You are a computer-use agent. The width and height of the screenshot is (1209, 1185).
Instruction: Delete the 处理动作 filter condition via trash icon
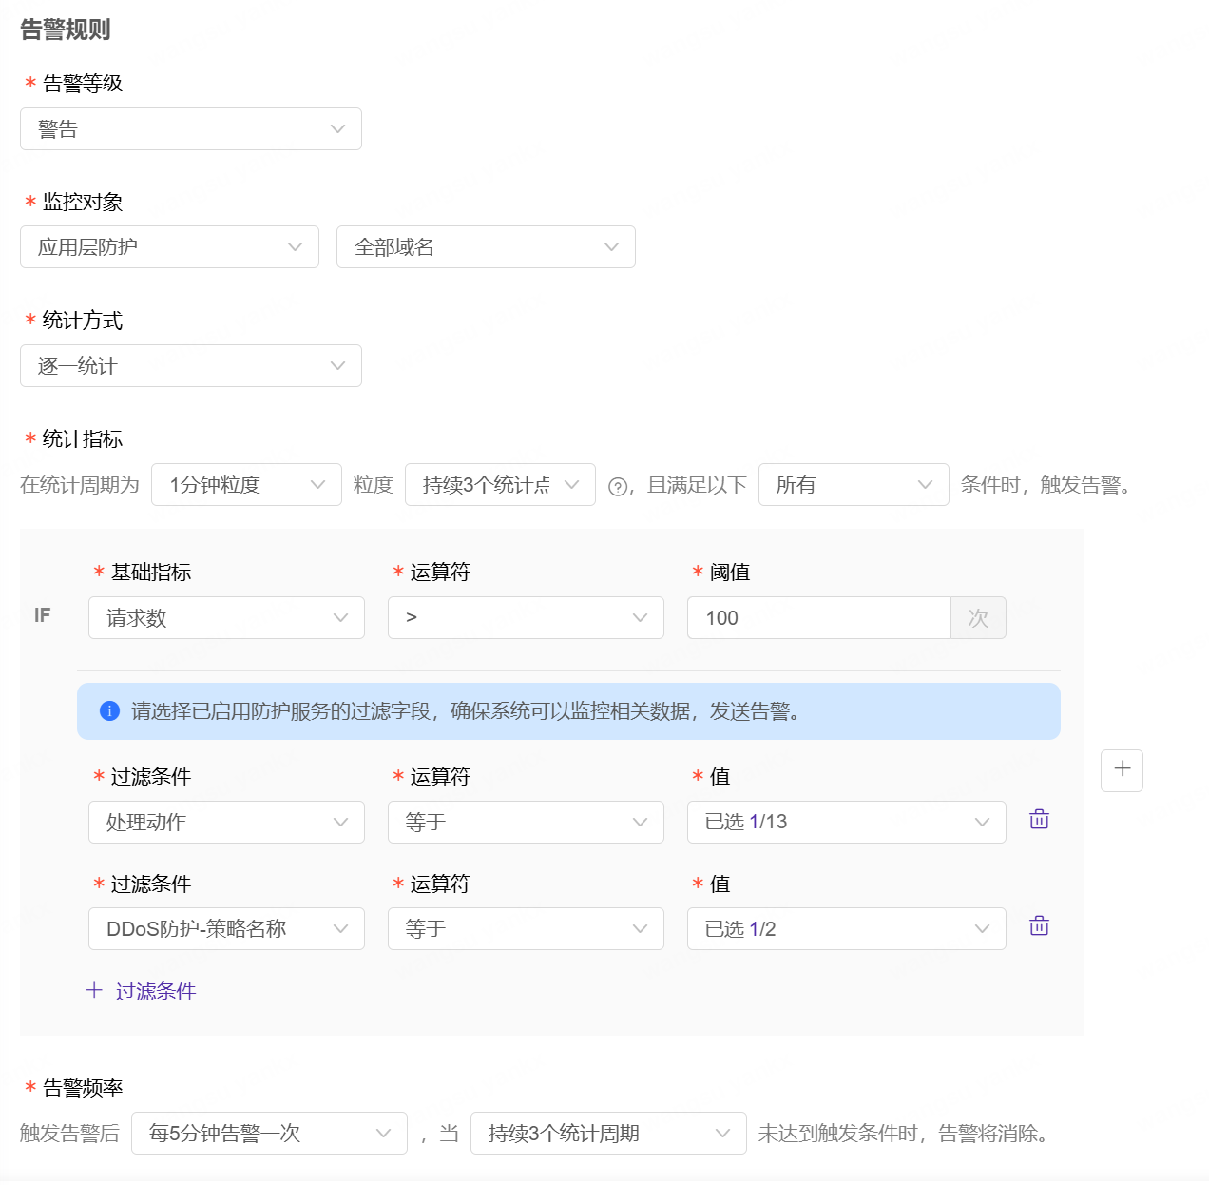point(1038,818)
